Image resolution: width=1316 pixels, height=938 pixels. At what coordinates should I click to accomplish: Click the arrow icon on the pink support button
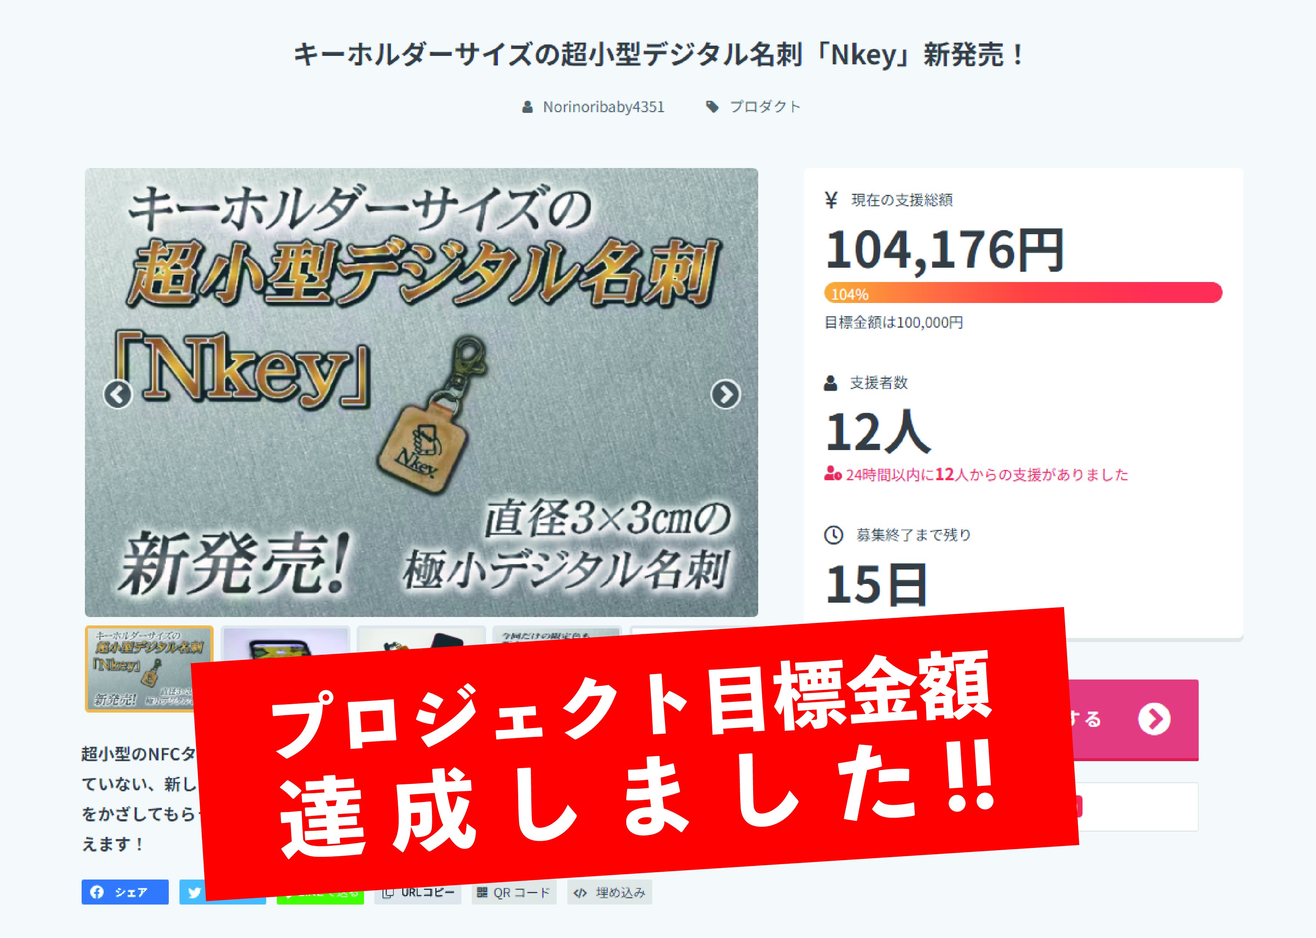pos(1154,719)
